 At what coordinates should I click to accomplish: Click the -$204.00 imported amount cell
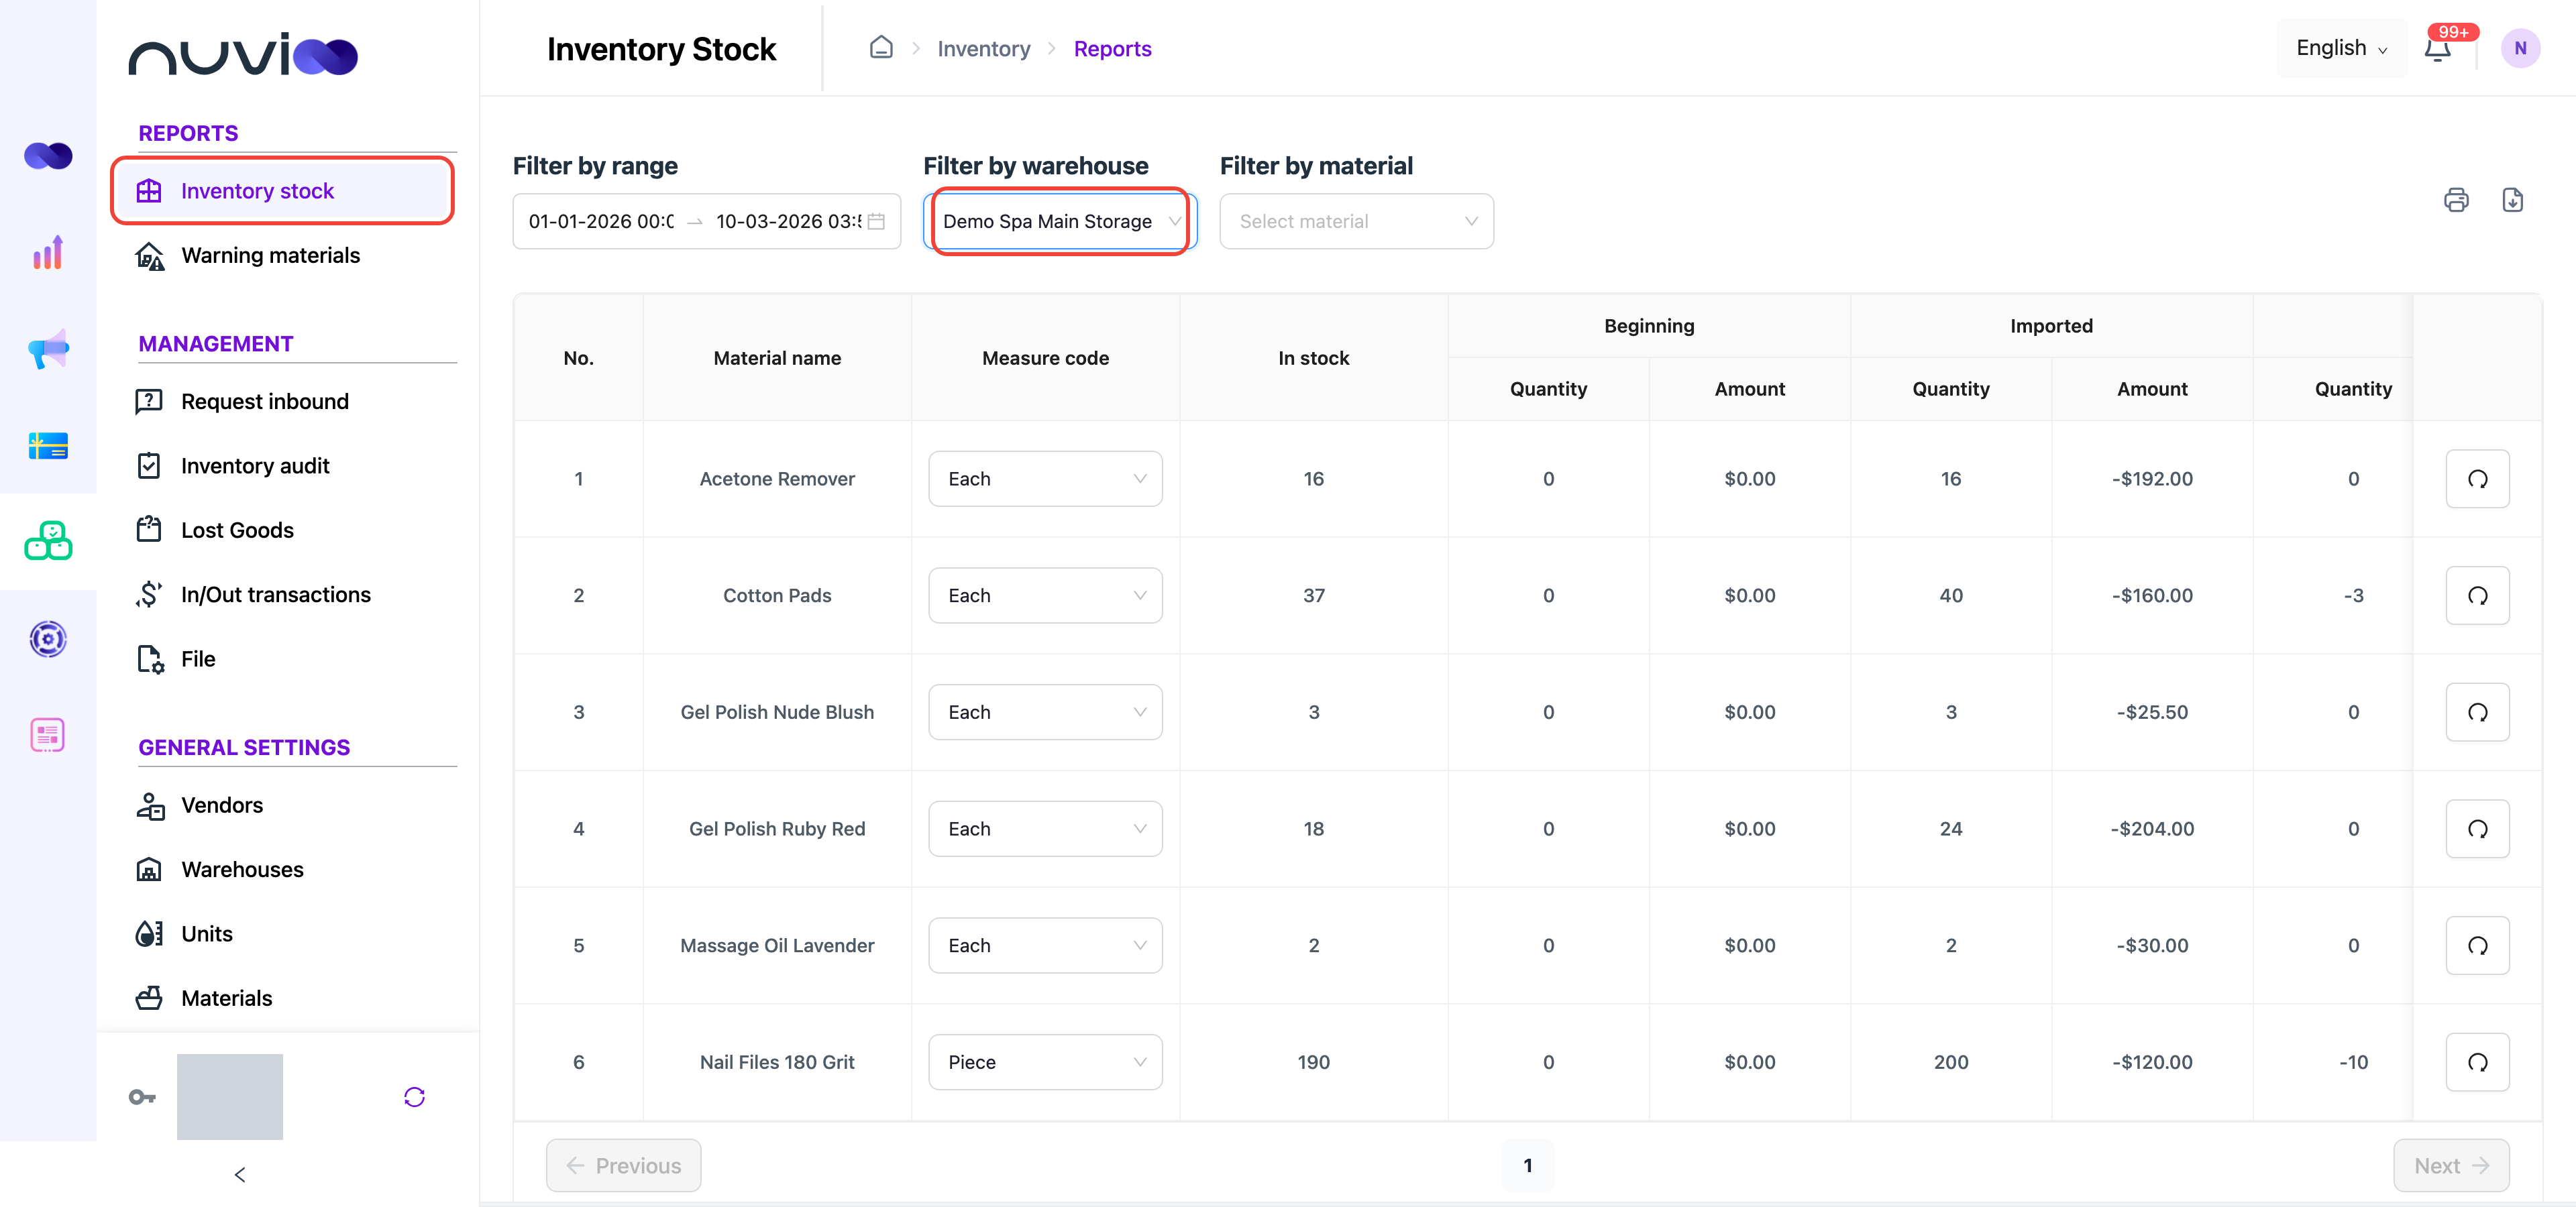[2152, 829]
